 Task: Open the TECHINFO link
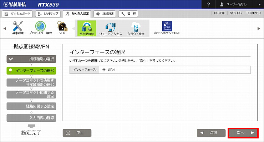pyautogui.click(x=253, y=13)
